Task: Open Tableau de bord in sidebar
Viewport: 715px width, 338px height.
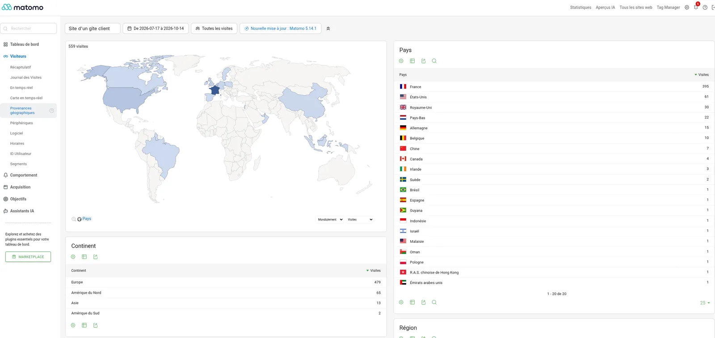Action: tap(24, 44)
